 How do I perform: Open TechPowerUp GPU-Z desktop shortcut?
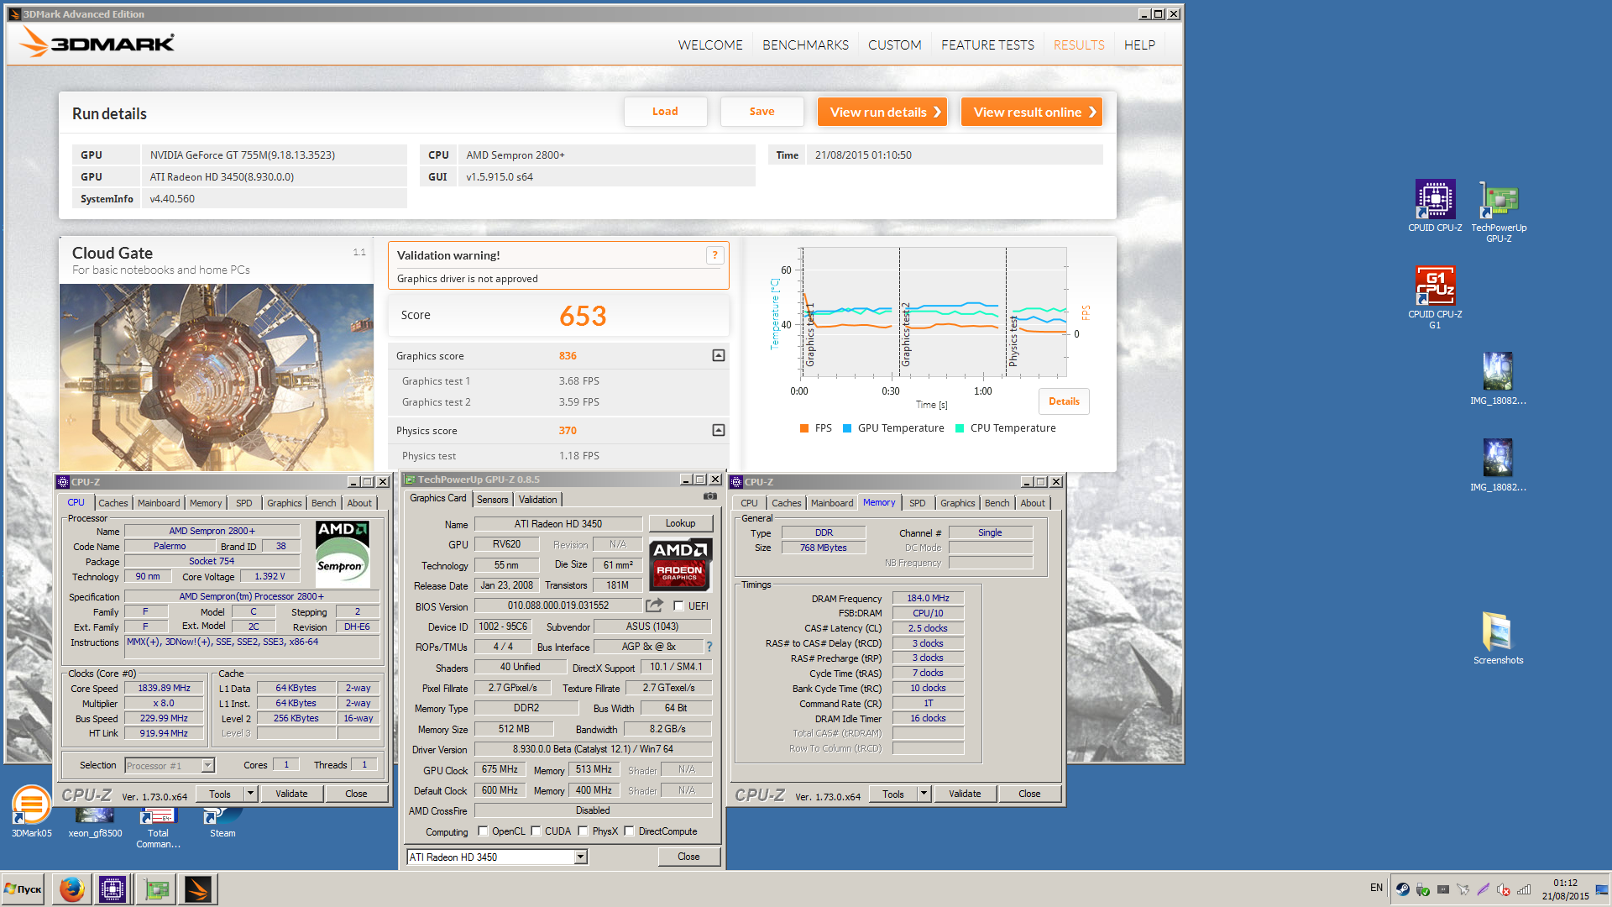(x=1499, y=212)
